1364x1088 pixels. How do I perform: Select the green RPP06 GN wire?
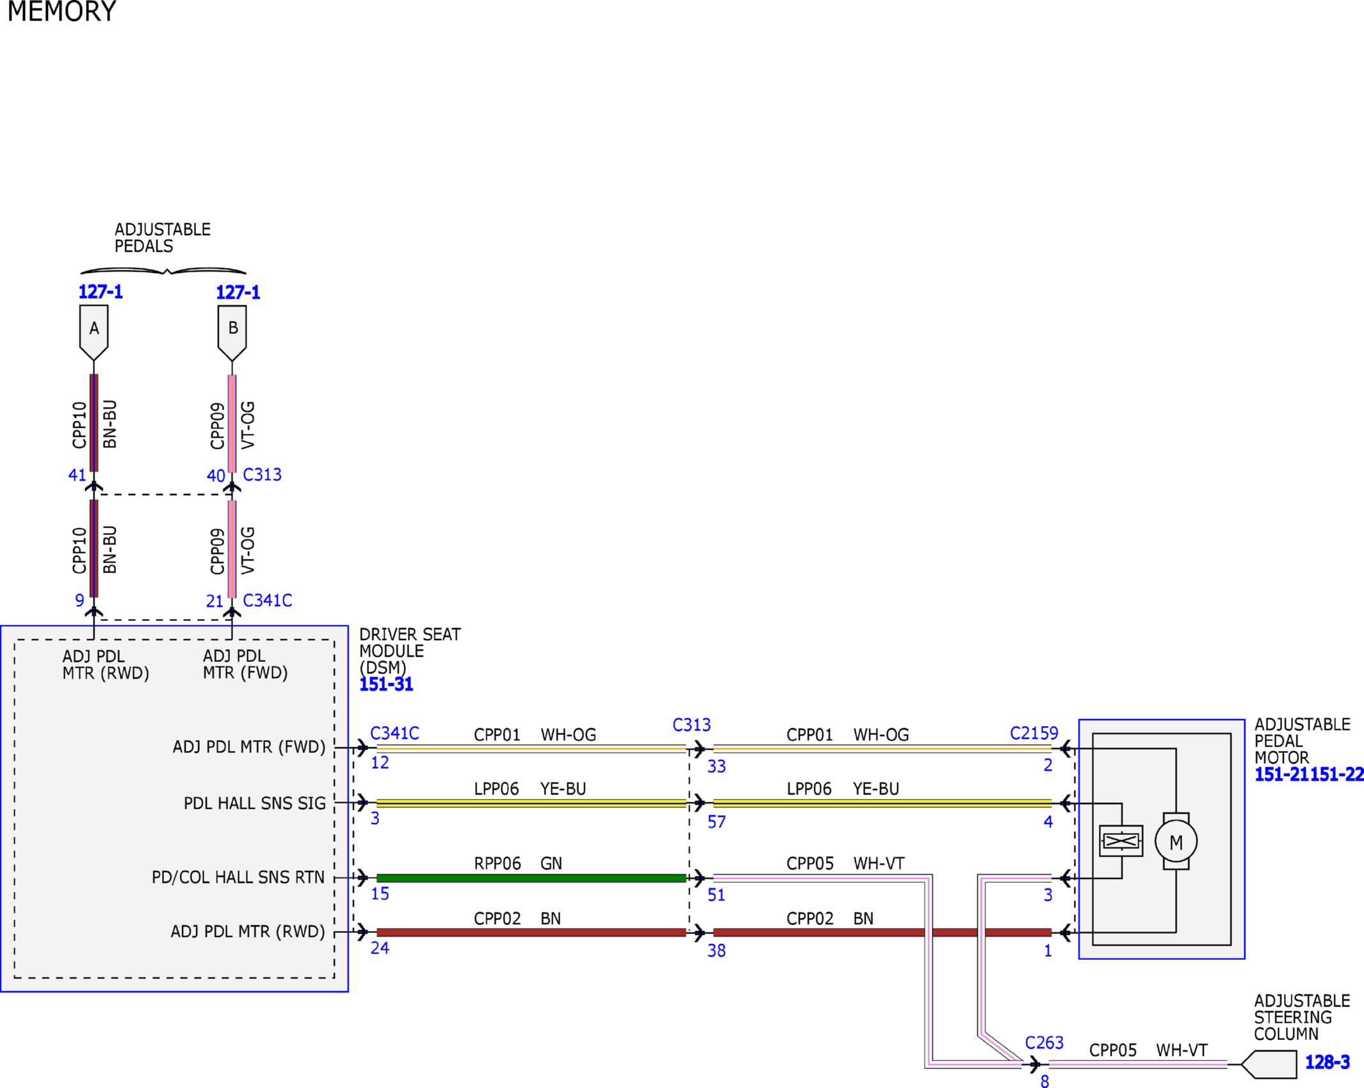532,878
